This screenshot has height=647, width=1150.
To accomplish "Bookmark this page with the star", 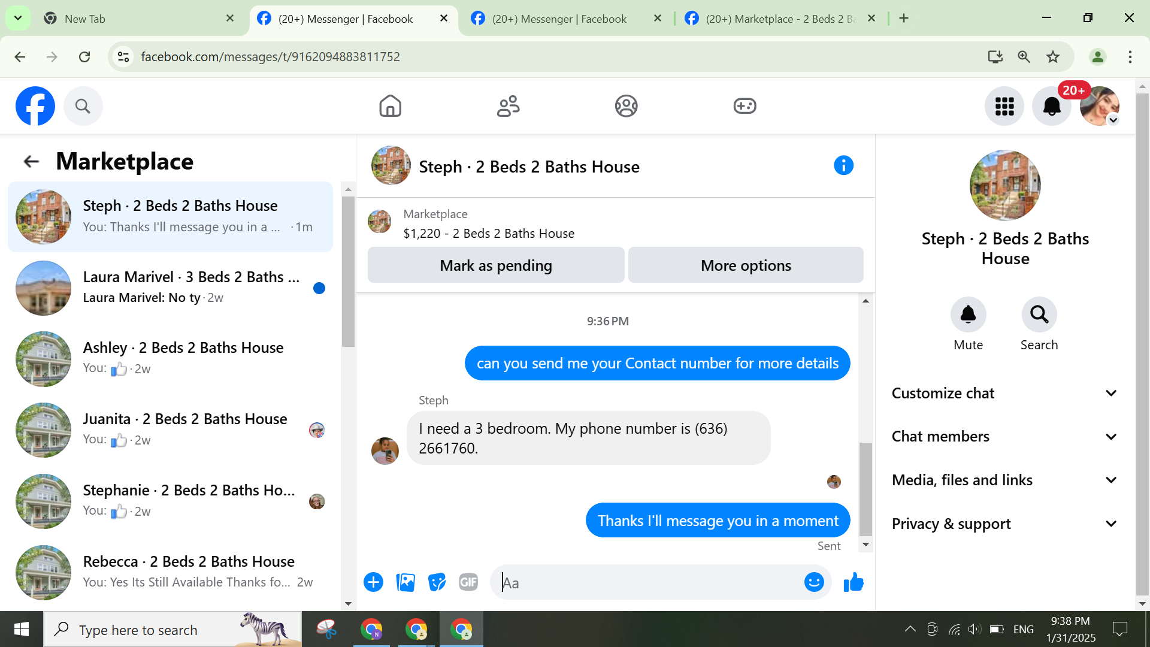I will [1052, 57].
